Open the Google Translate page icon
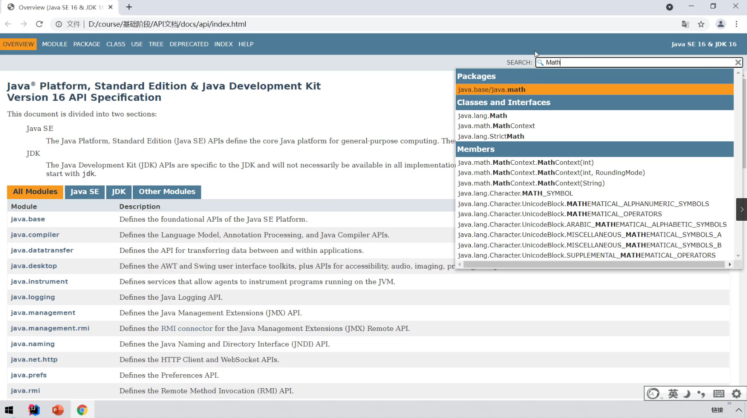The width and height of the screenshot is (747, 418). tap(685, 24)
